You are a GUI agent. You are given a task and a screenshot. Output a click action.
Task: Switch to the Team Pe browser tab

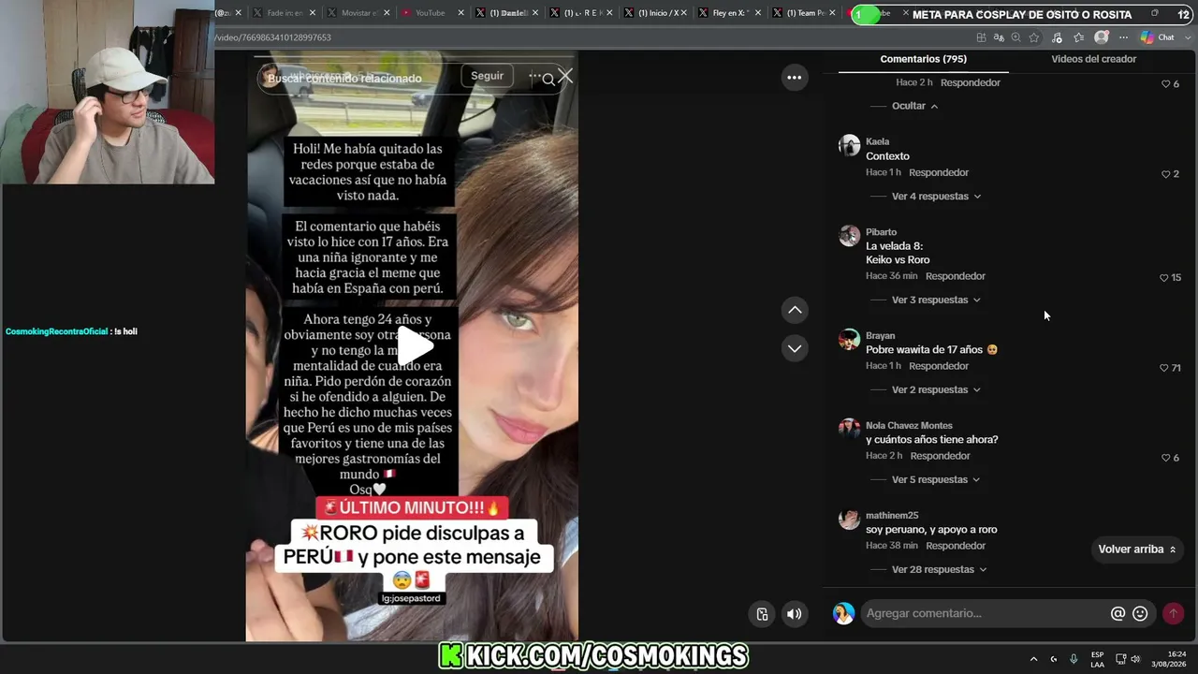[805, 13]
